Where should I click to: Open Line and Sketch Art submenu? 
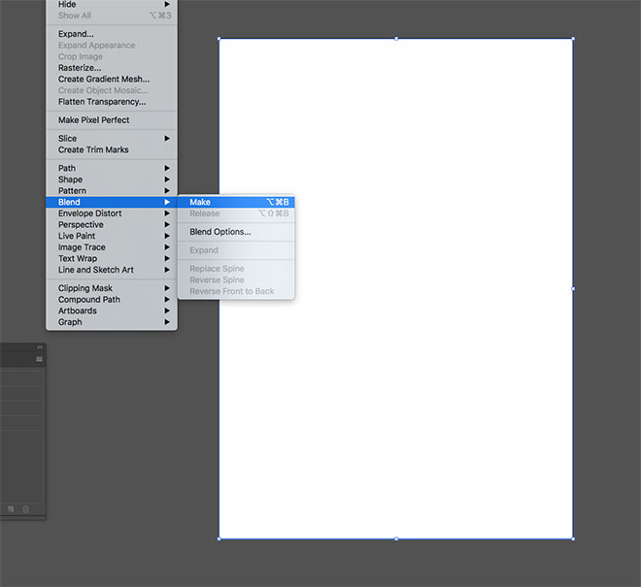click(x=112, y=270)
